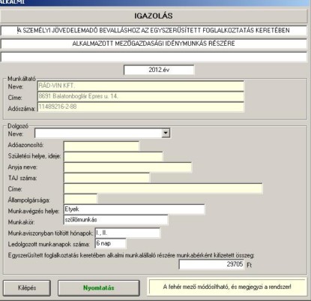
Task: Select the Dolgozó Neve combo box field
Action: pos(102,133)
